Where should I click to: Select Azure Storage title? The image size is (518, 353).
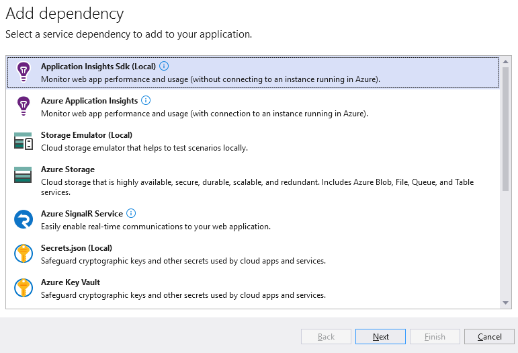68,169
